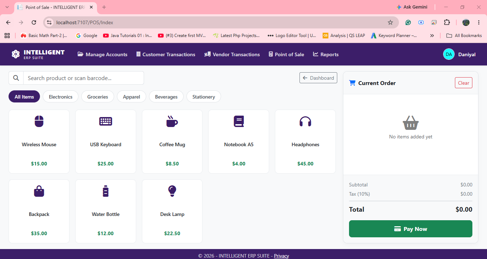487x259 pixels.
Task: Open the Manage Accounts menu
Action: tap(102, 54)
